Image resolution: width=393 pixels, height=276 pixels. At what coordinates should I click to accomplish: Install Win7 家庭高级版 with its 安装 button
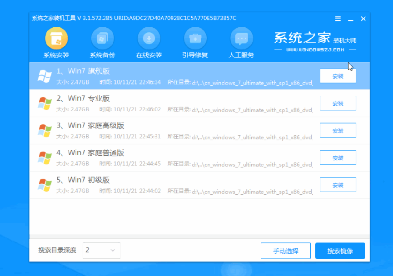(x=338, y=130)
